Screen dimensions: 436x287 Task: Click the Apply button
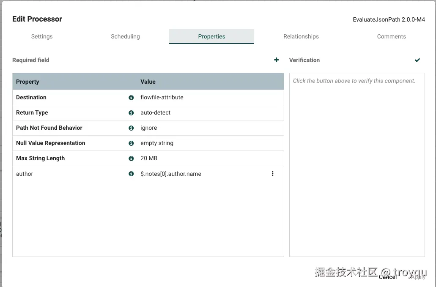tap(418, 277)
